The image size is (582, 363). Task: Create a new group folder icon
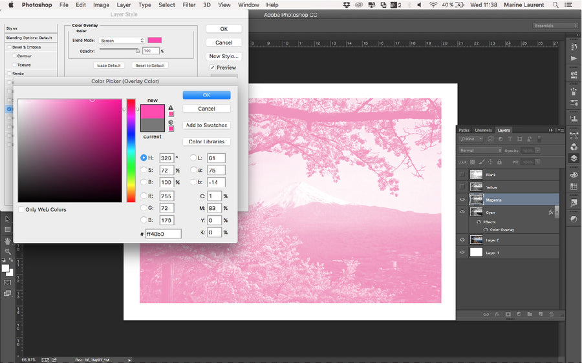coord(530,314)
